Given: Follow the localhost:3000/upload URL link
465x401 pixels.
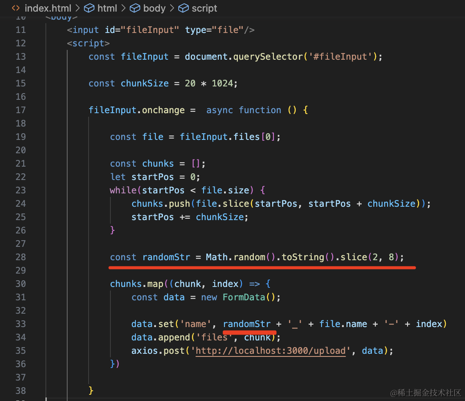Looking at the screenshot, I should point(271,351).
